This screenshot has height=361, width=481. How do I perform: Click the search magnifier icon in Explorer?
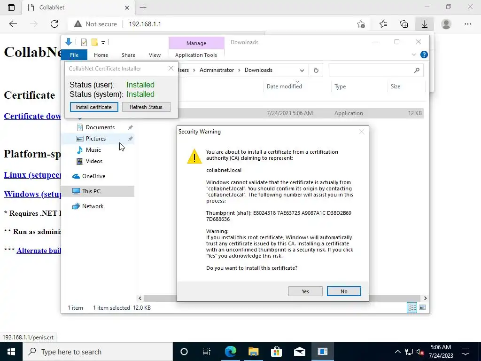(x=417, y=71)
